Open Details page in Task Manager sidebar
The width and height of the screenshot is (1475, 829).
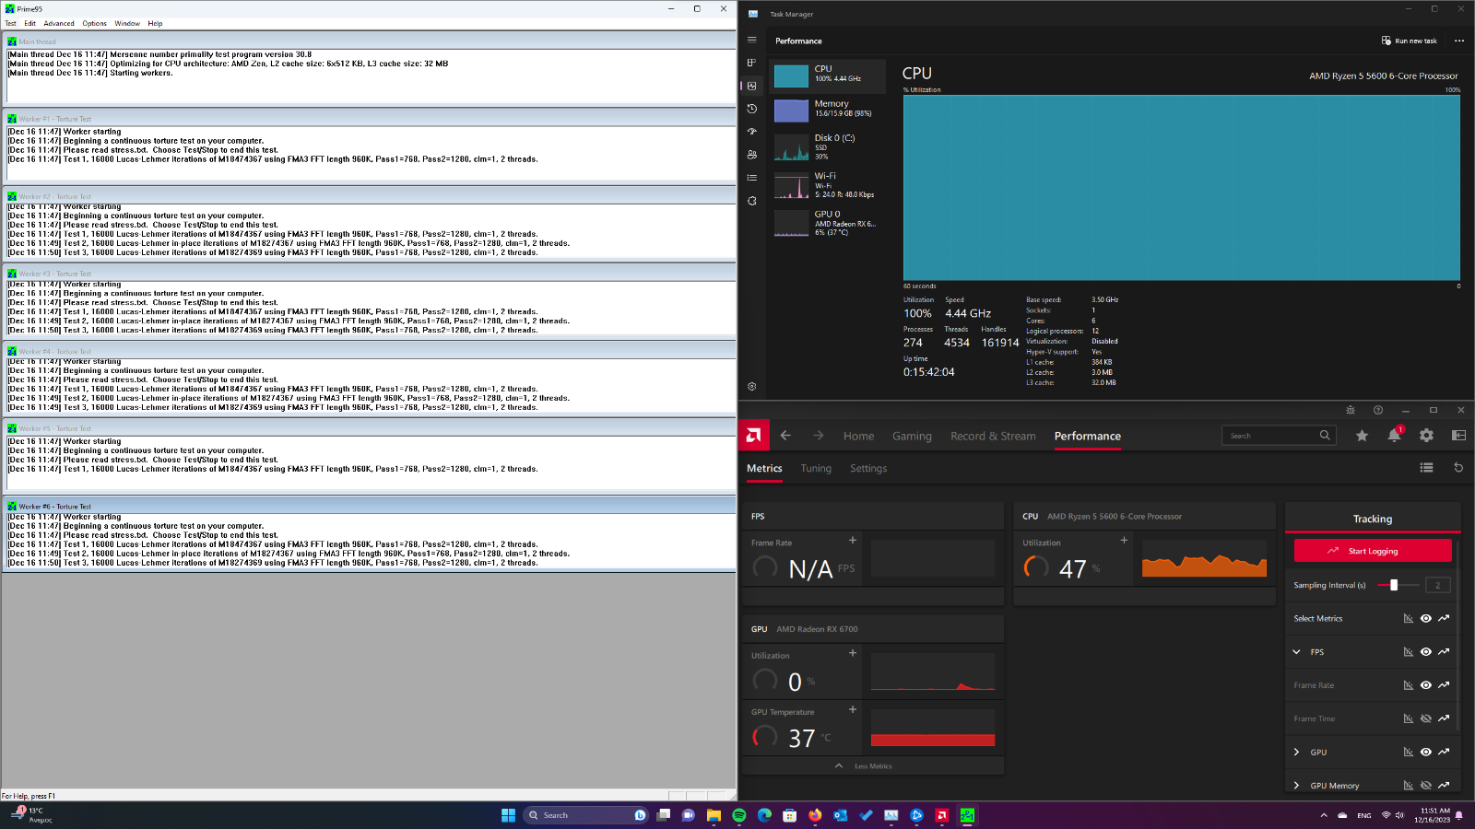752,178
